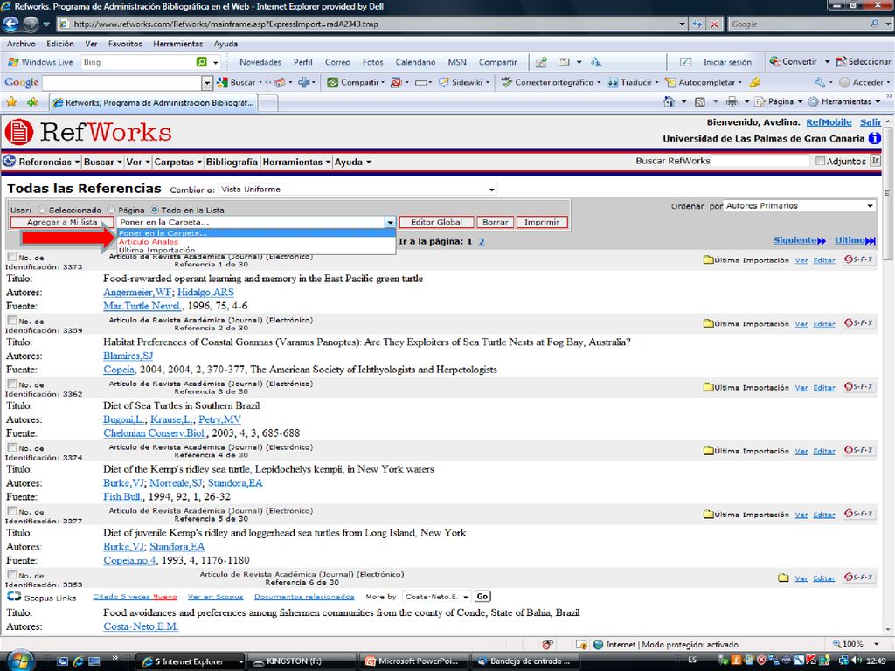Select the Seleccionado radio button
This screenshot has width=895, height=671.
[42, 210]
